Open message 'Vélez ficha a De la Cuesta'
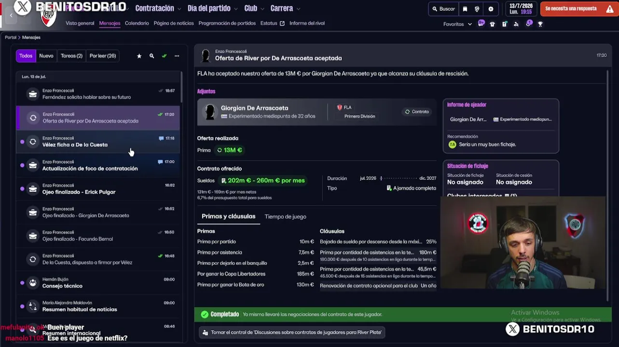The width and height of the screenshot is (619, 347). point(98,142)
